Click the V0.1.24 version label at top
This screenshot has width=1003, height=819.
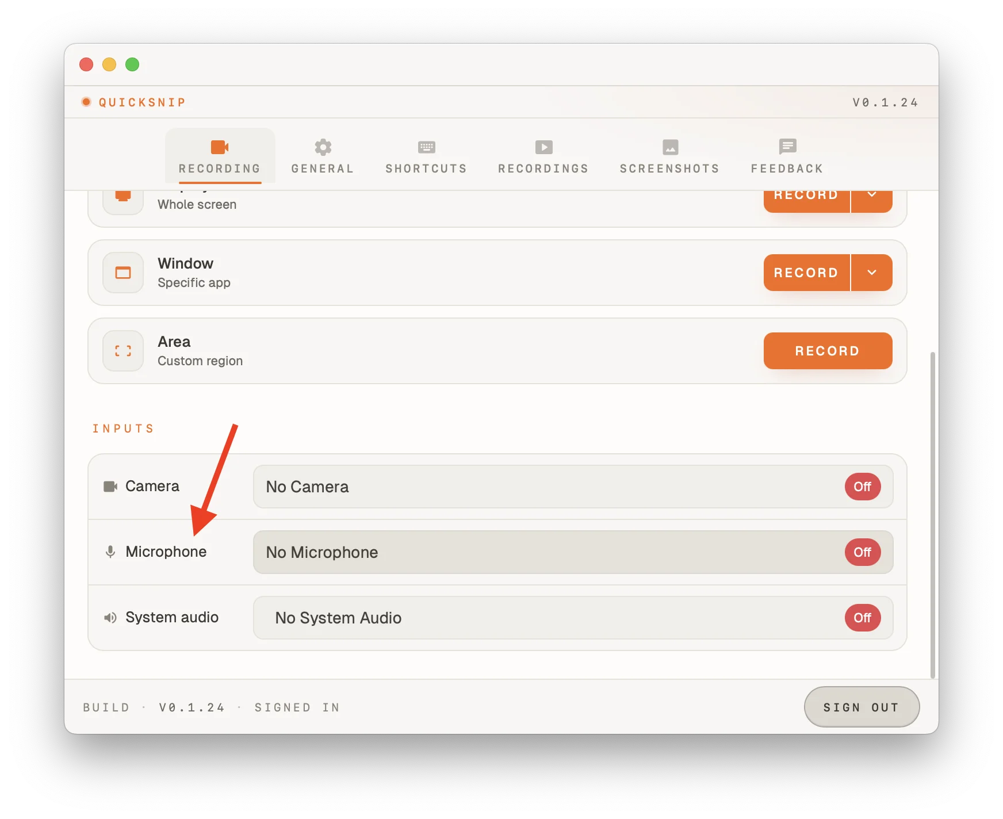point(885,102)
